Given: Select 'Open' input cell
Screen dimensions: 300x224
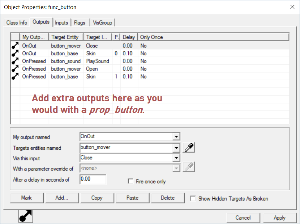Looking at the screenshot, I should tap(92, 69).
